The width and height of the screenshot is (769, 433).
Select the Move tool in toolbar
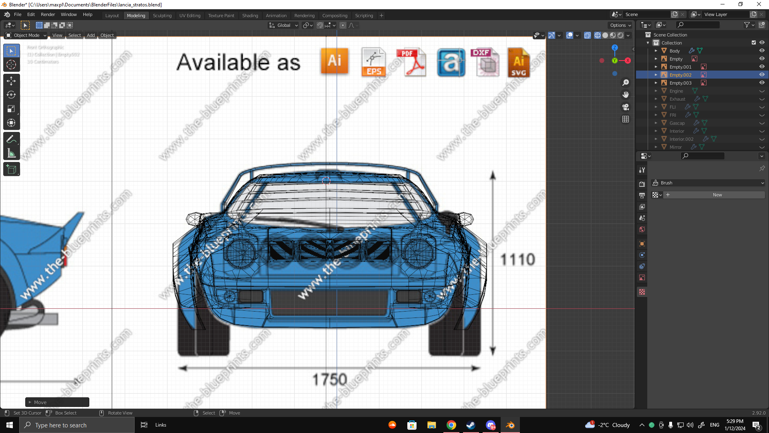[11, 81]
